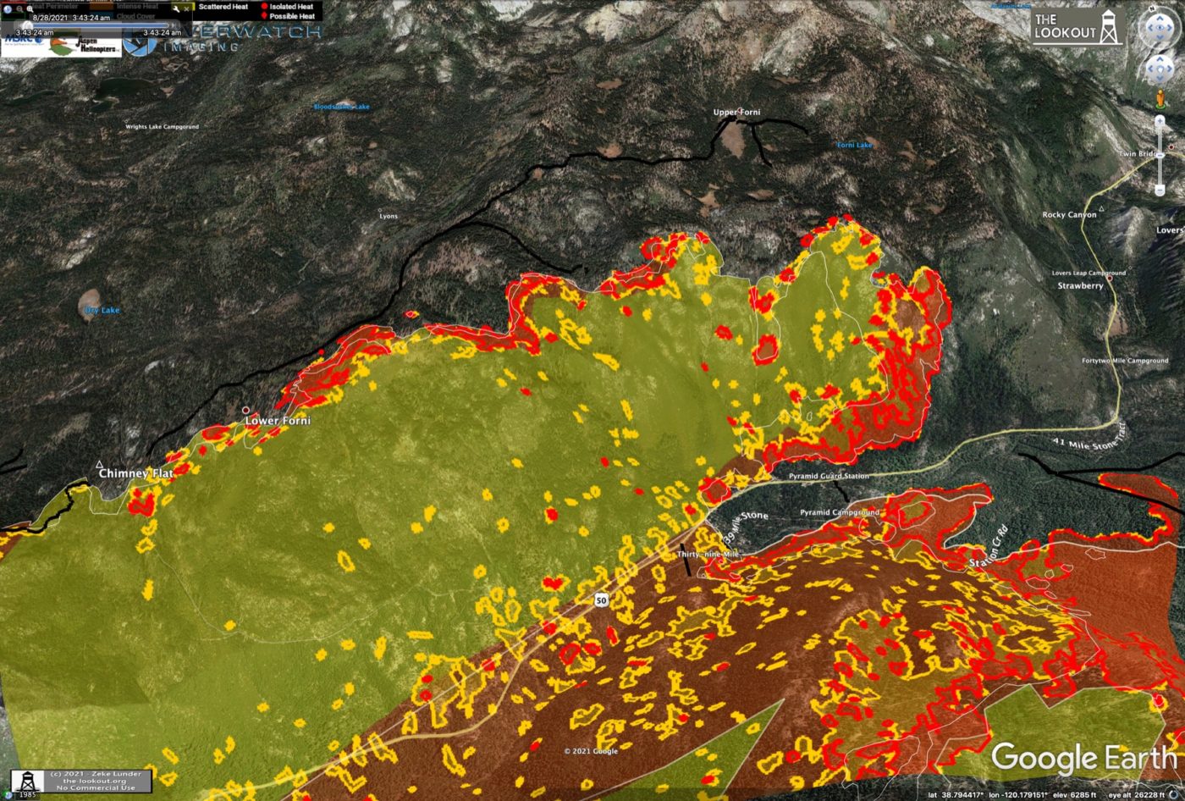Click the Rocky Canyon triangle marker
The height and width of the screenshot is (801, 1185).
pyautogui.click(x=1101, y=208)
